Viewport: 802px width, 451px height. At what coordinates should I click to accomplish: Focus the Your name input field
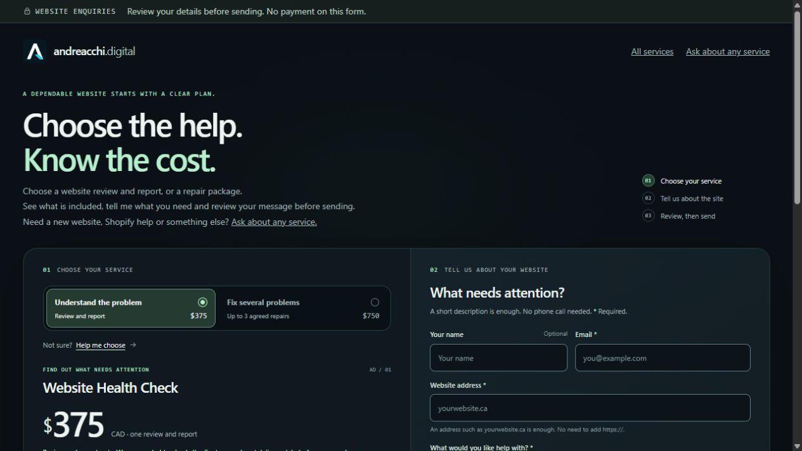[x=498, y=358]
